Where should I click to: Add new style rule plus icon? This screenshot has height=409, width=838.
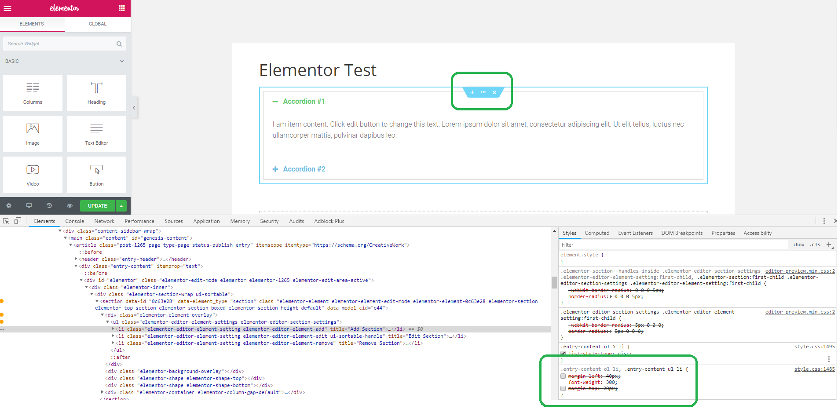pos(829,245)
